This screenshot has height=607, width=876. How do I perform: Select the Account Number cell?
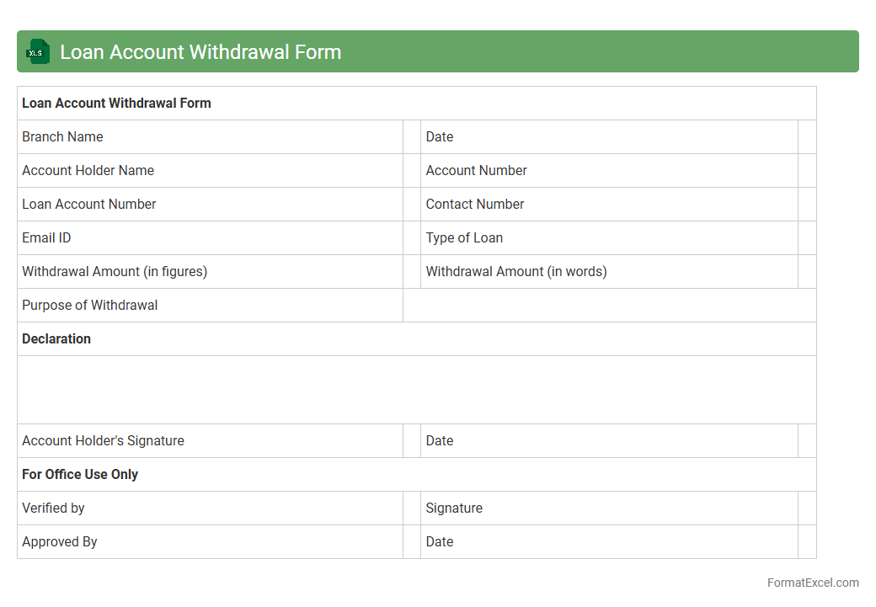608,171
